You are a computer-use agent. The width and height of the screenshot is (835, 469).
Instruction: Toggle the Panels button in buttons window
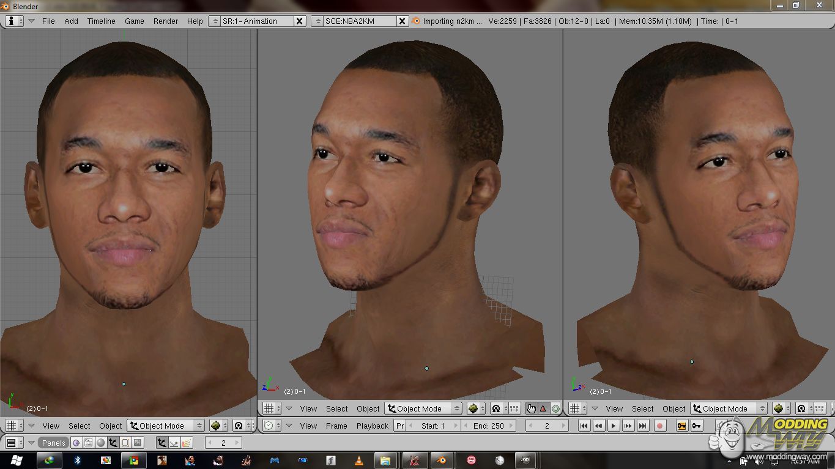(x=53, y=443)
